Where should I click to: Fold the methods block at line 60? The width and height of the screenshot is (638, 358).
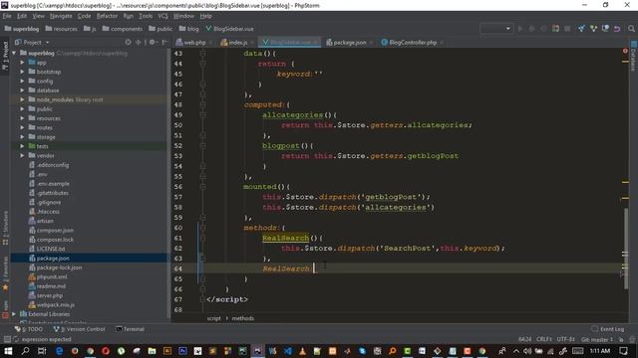click(x=202, y=228)
